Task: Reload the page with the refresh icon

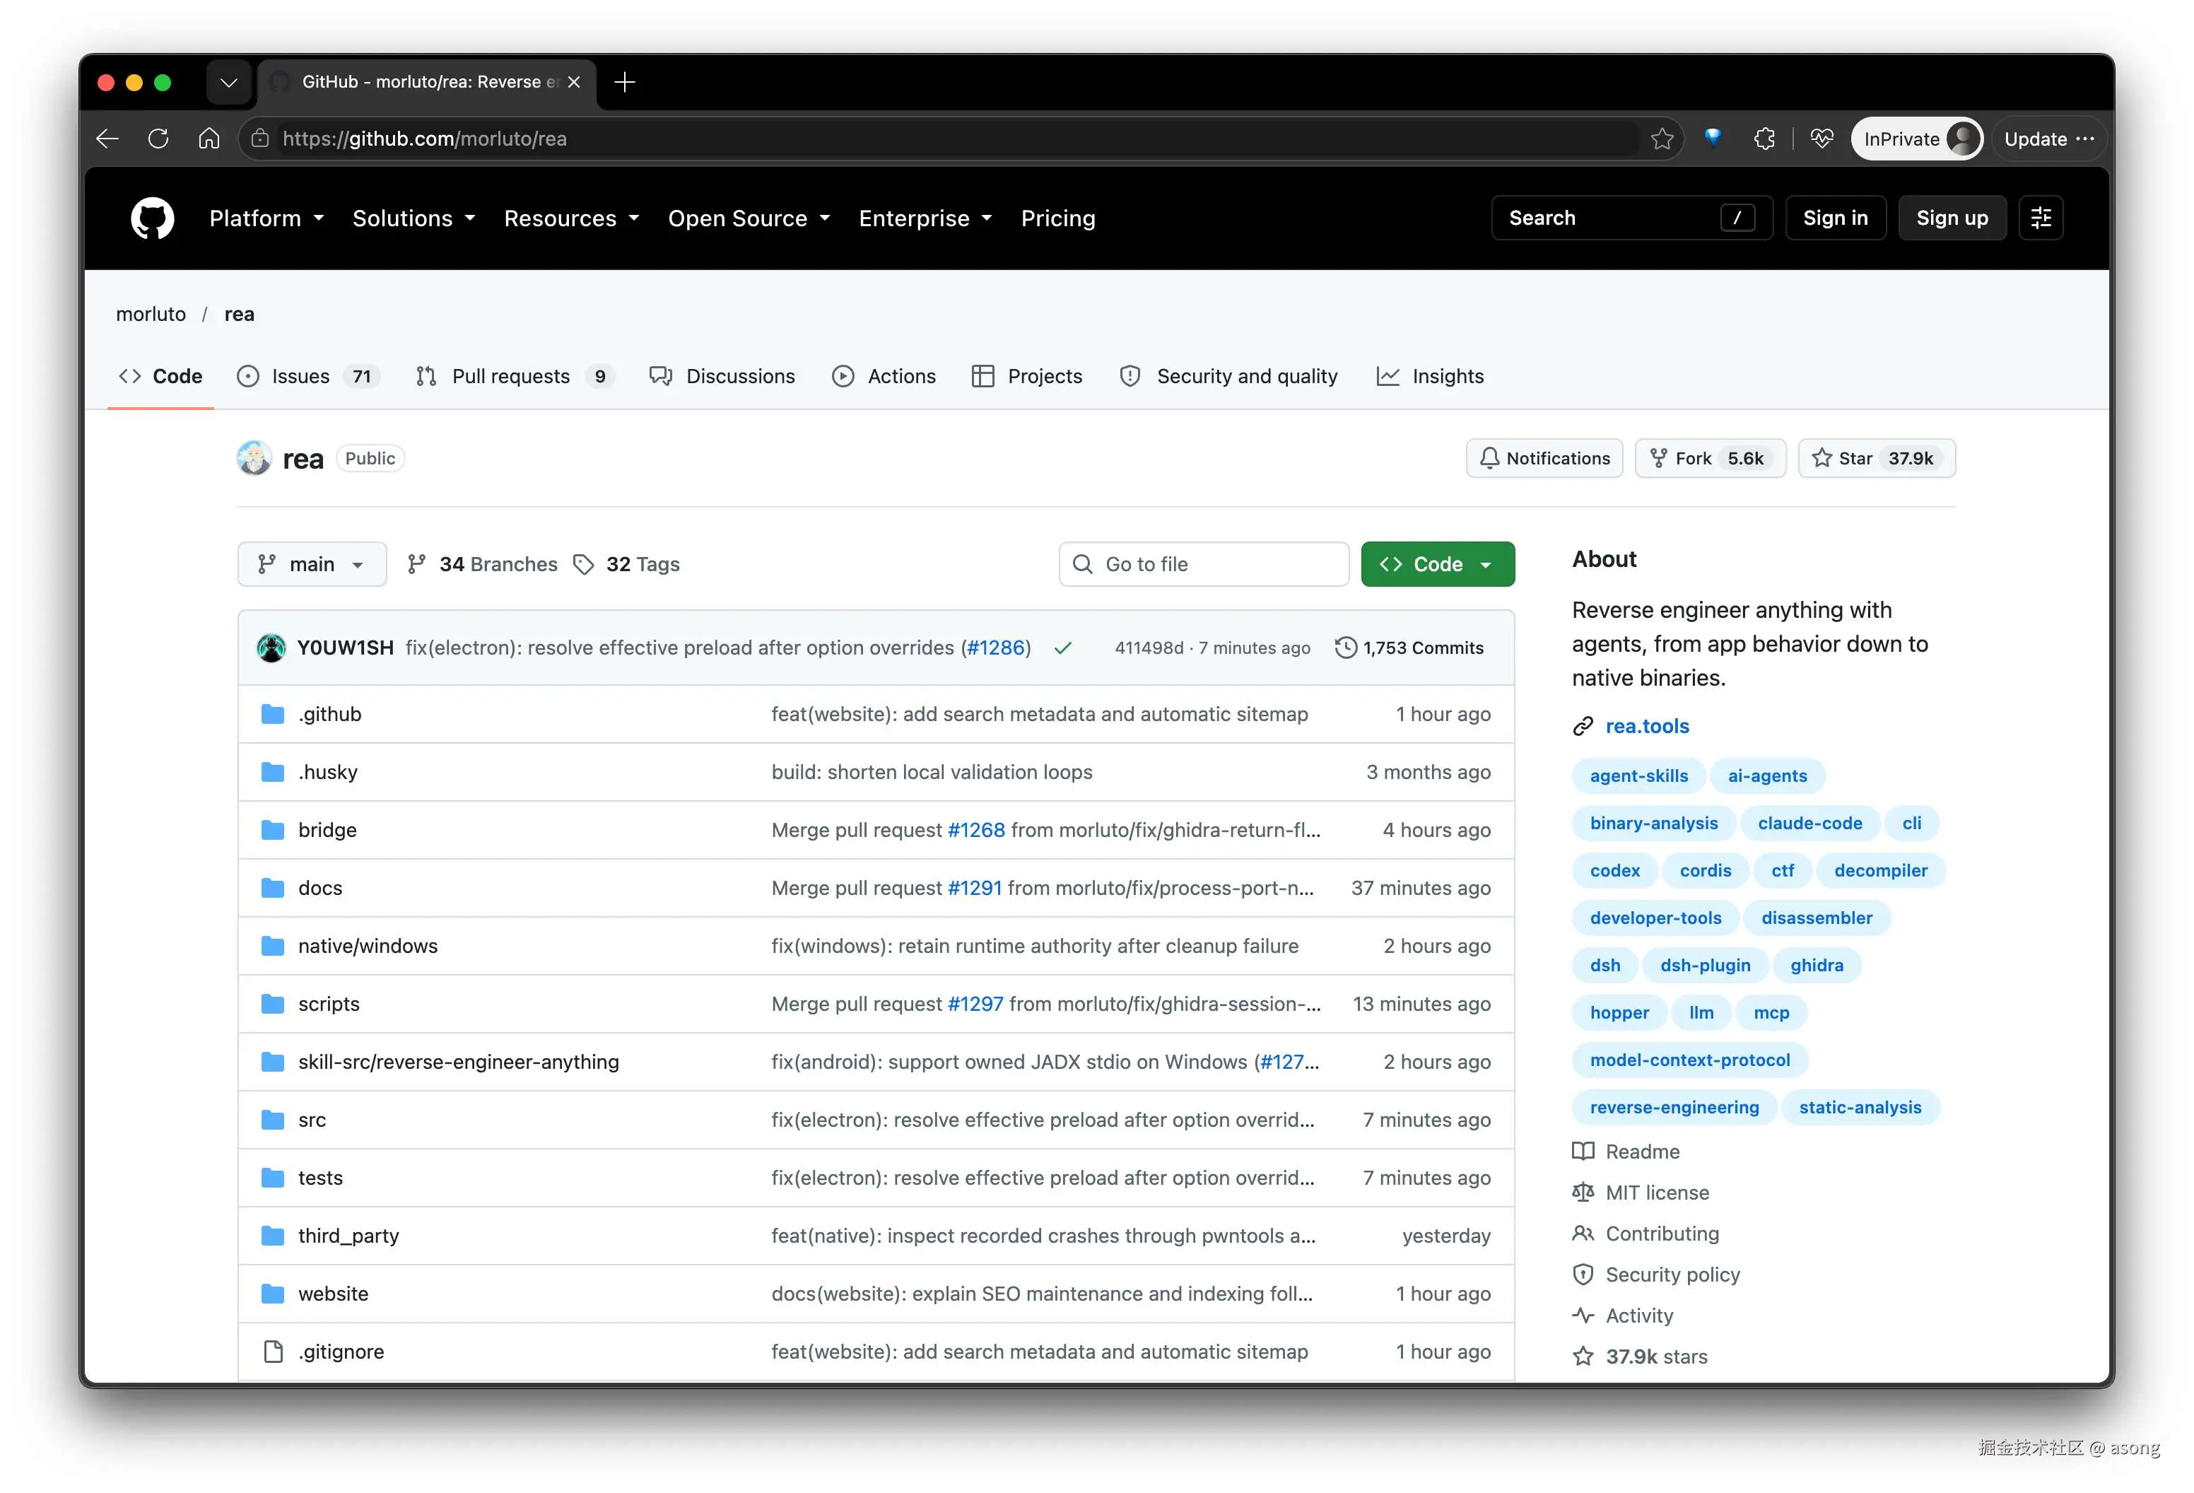Action: [x=158, y=139]
